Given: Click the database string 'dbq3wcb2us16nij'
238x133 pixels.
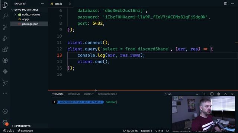Looking at the screenshot, I should (x=124, y=11).
